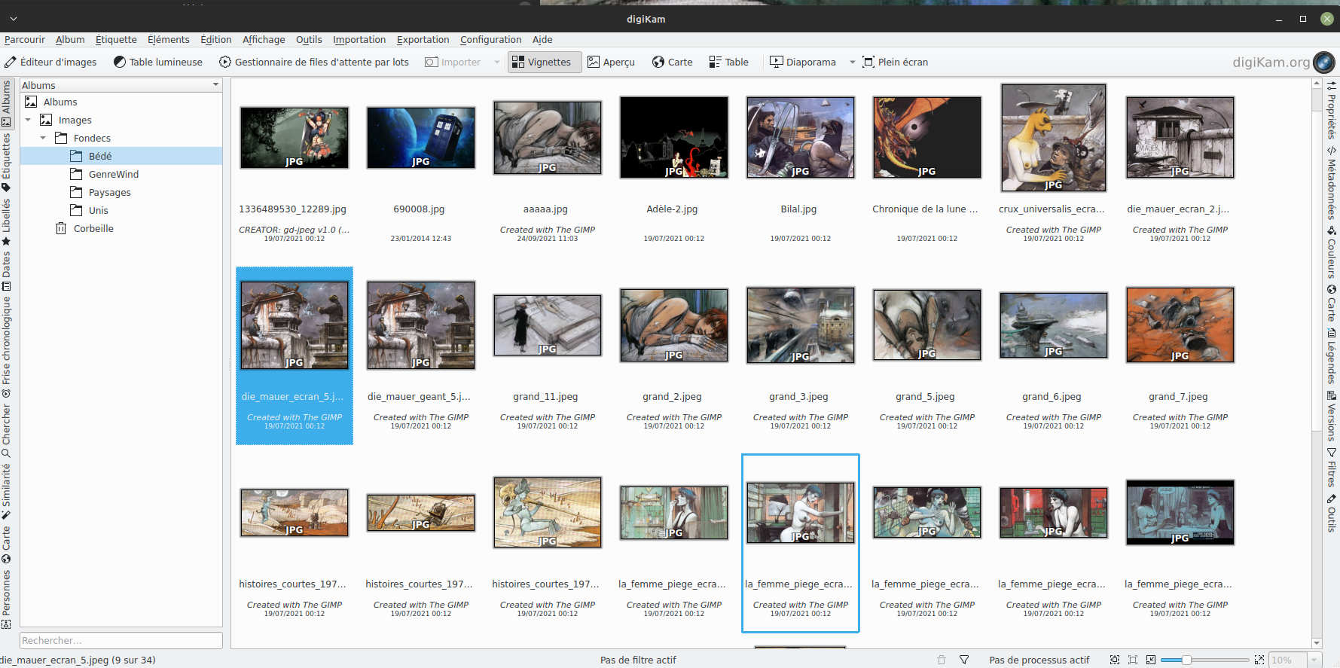Click the fit-to-window zoom icon in status bar
Screen dimensions: 1340x668
(x=1115, y=660)
